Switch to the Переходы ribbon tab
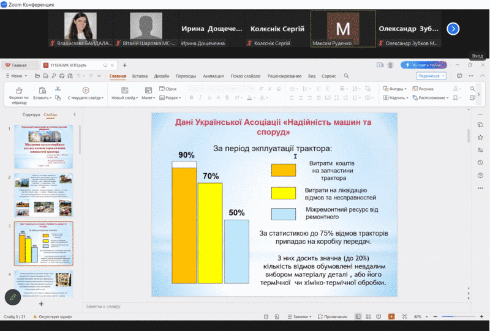Screen dimensions: 490x331 point(186,76)
